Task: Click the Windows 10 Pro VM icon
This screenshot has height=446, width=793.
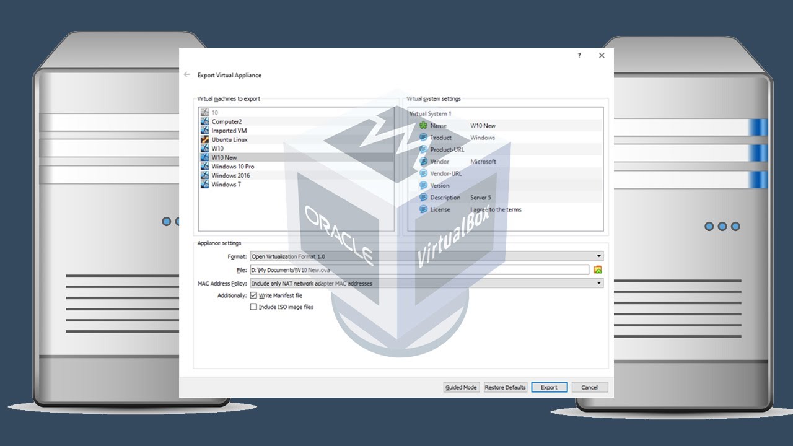Action: coord(205,167)
